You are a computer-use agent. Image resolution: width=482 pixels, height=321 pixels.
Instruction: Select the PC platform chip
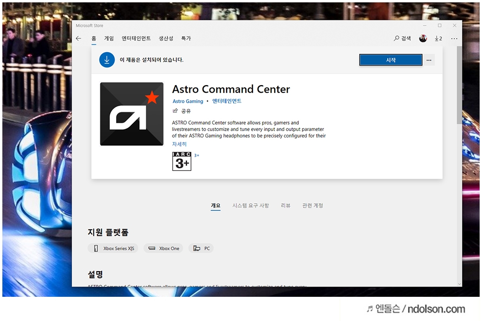tap(201, 248)
